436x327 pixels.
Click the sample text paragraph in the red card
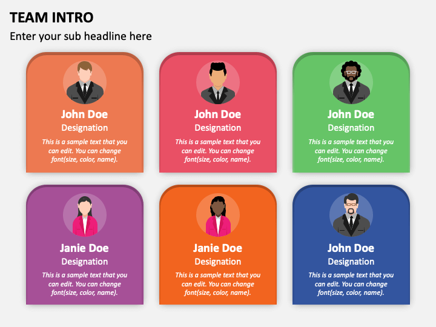[218, 150]
